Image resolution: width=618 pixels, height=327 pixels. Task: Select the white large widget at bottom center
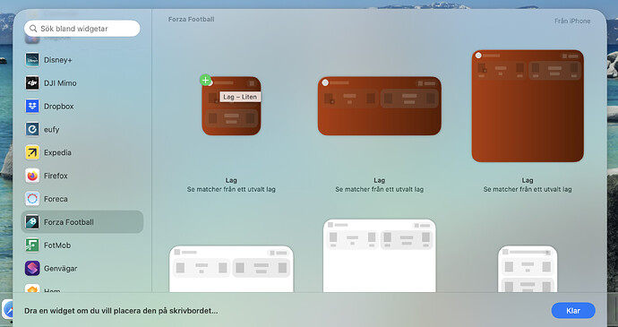[x=380, y=256]
